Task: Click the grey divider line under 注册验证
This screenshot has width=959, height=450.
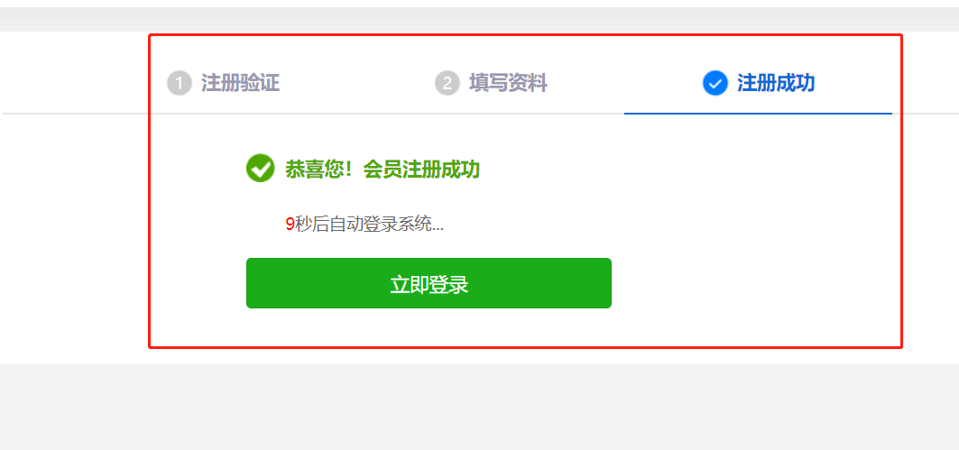Action: tap(240, 114)
